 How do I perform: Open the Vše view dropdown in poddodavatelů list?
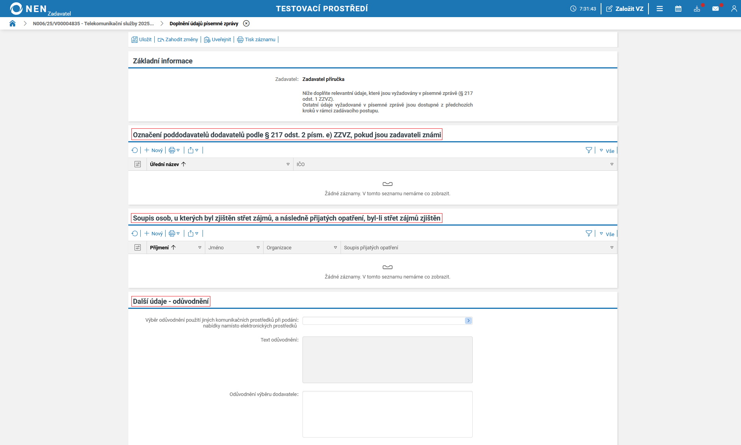(607, 151)
